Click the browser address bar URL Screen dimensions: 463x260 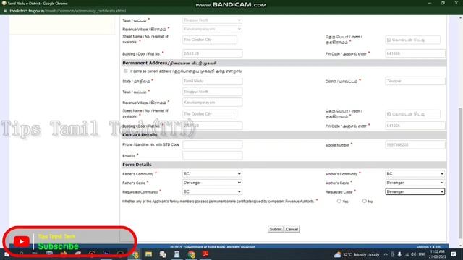(x=67, y=11)
